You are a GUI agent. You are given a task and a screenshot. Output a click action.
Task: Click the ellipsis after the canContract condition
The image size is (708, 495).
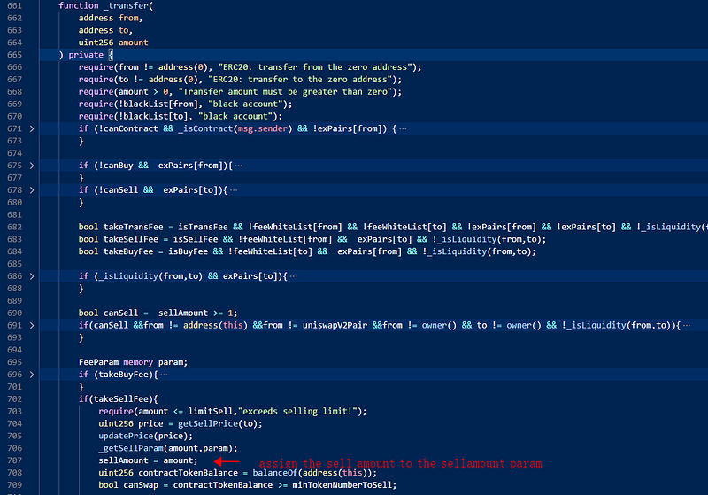tap(404, 129)
